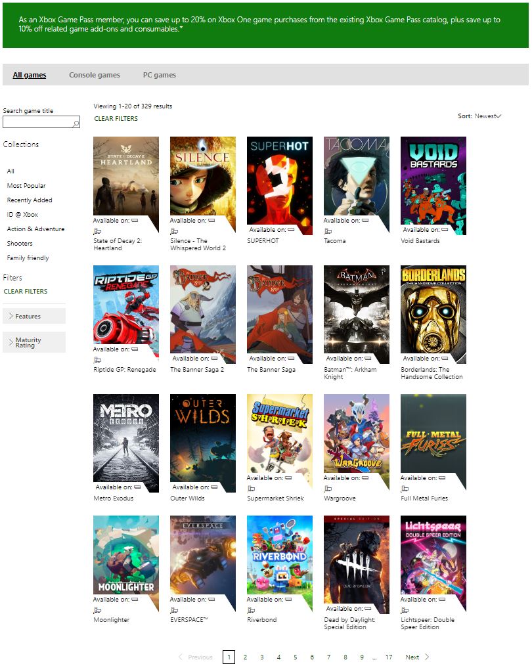Screen dimensions: 532x664
Task: Jump to page 17
Action: coord(389,657)
